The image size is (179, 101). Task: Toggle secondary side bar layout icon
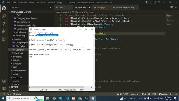pos(155,3)
